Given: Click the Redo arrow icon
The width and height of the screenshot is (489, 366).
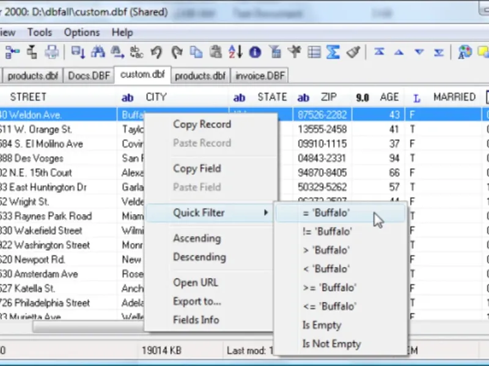Looking at the screenshot, I should [177, 52].
